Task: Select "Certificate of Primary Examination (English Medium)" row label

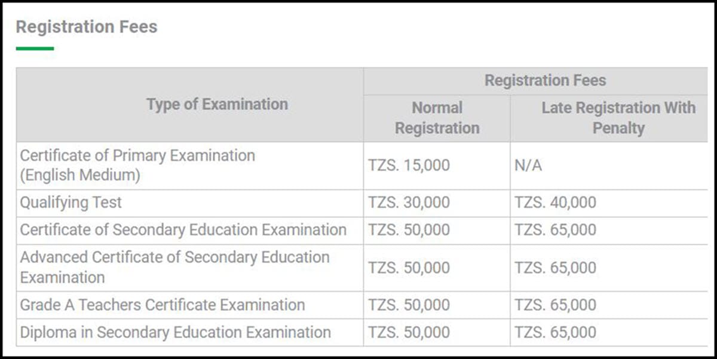Action: pos(137,165)
